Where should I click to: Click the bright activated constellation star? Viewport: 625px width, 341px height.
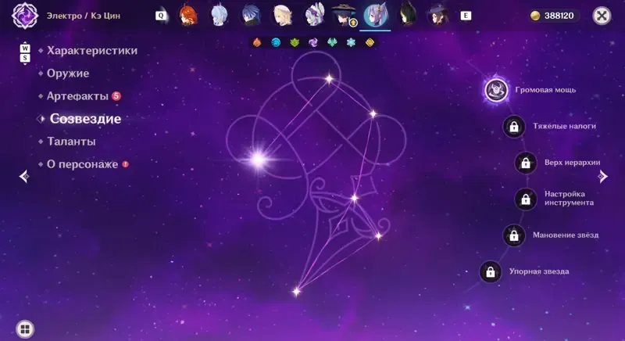tap(259, 160)
